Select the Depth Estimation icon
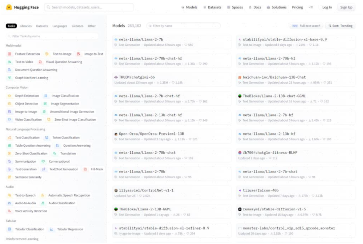The height and width of the screenshot is (244, 363). coord(9,96)
